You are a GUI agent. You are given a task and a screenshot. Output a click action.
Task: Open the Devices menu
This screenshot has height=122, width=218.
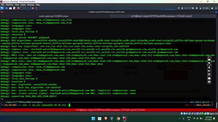coord(30,5)
